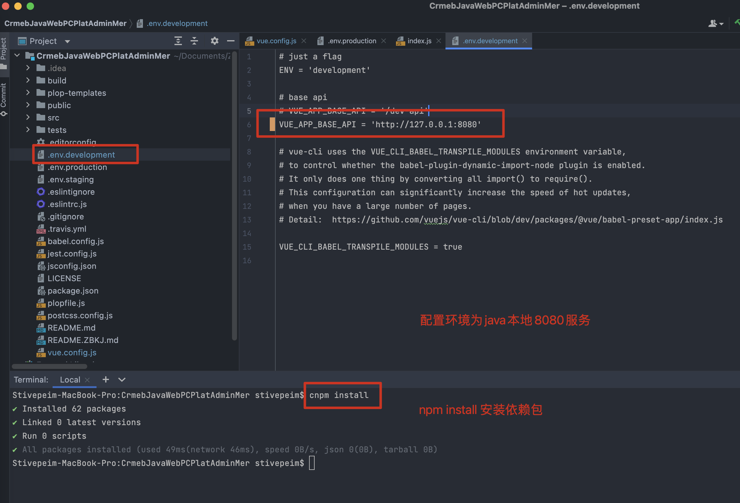Open the Project panel options gear
Viewport: 740px width, 503px height.
[215, 41]
